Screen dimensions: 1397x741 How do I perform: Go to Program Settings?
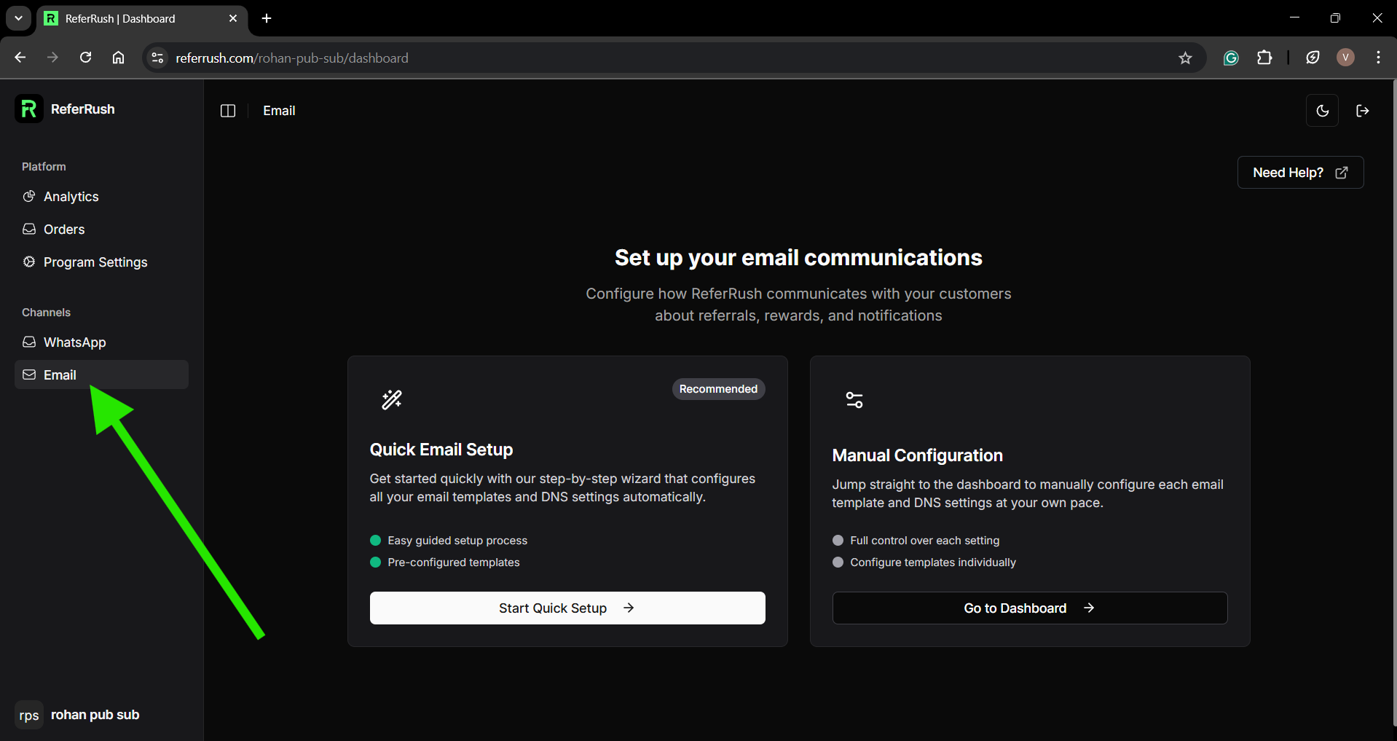coord(101,262)
